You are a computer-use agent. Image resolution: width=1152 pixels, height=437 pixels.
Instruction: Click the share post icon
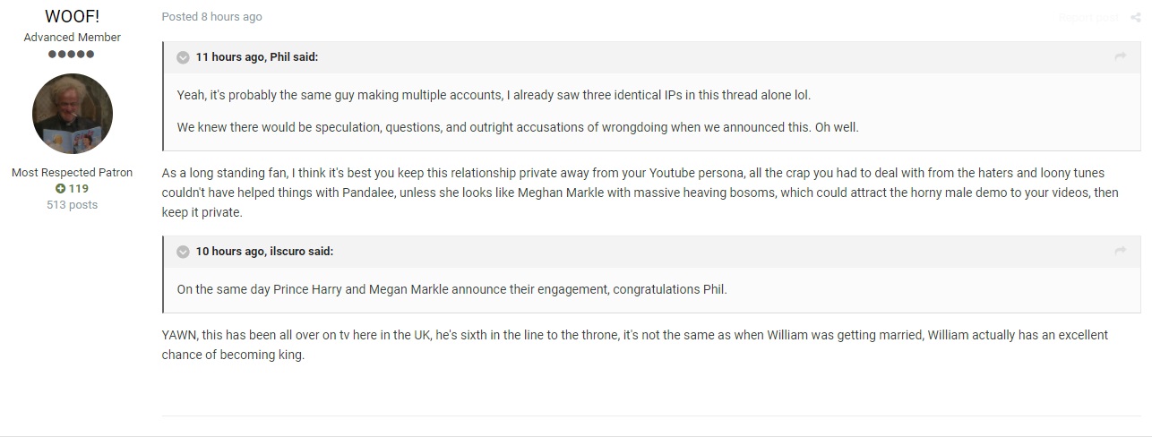tap(1136, 17)
